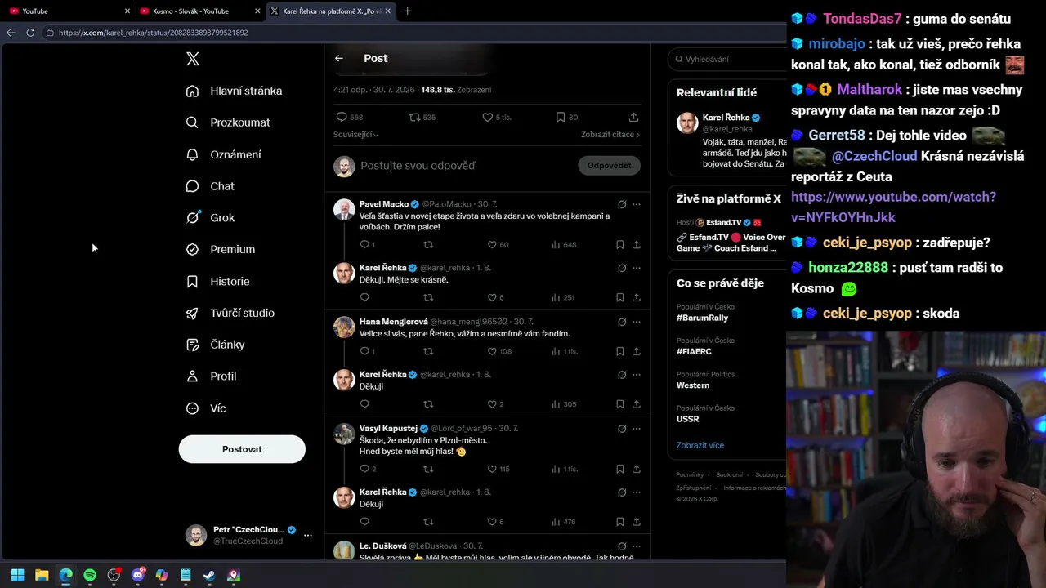Click the Postovat button
Viewport: 1046px width, 588px height.
(x=242, y=449)
